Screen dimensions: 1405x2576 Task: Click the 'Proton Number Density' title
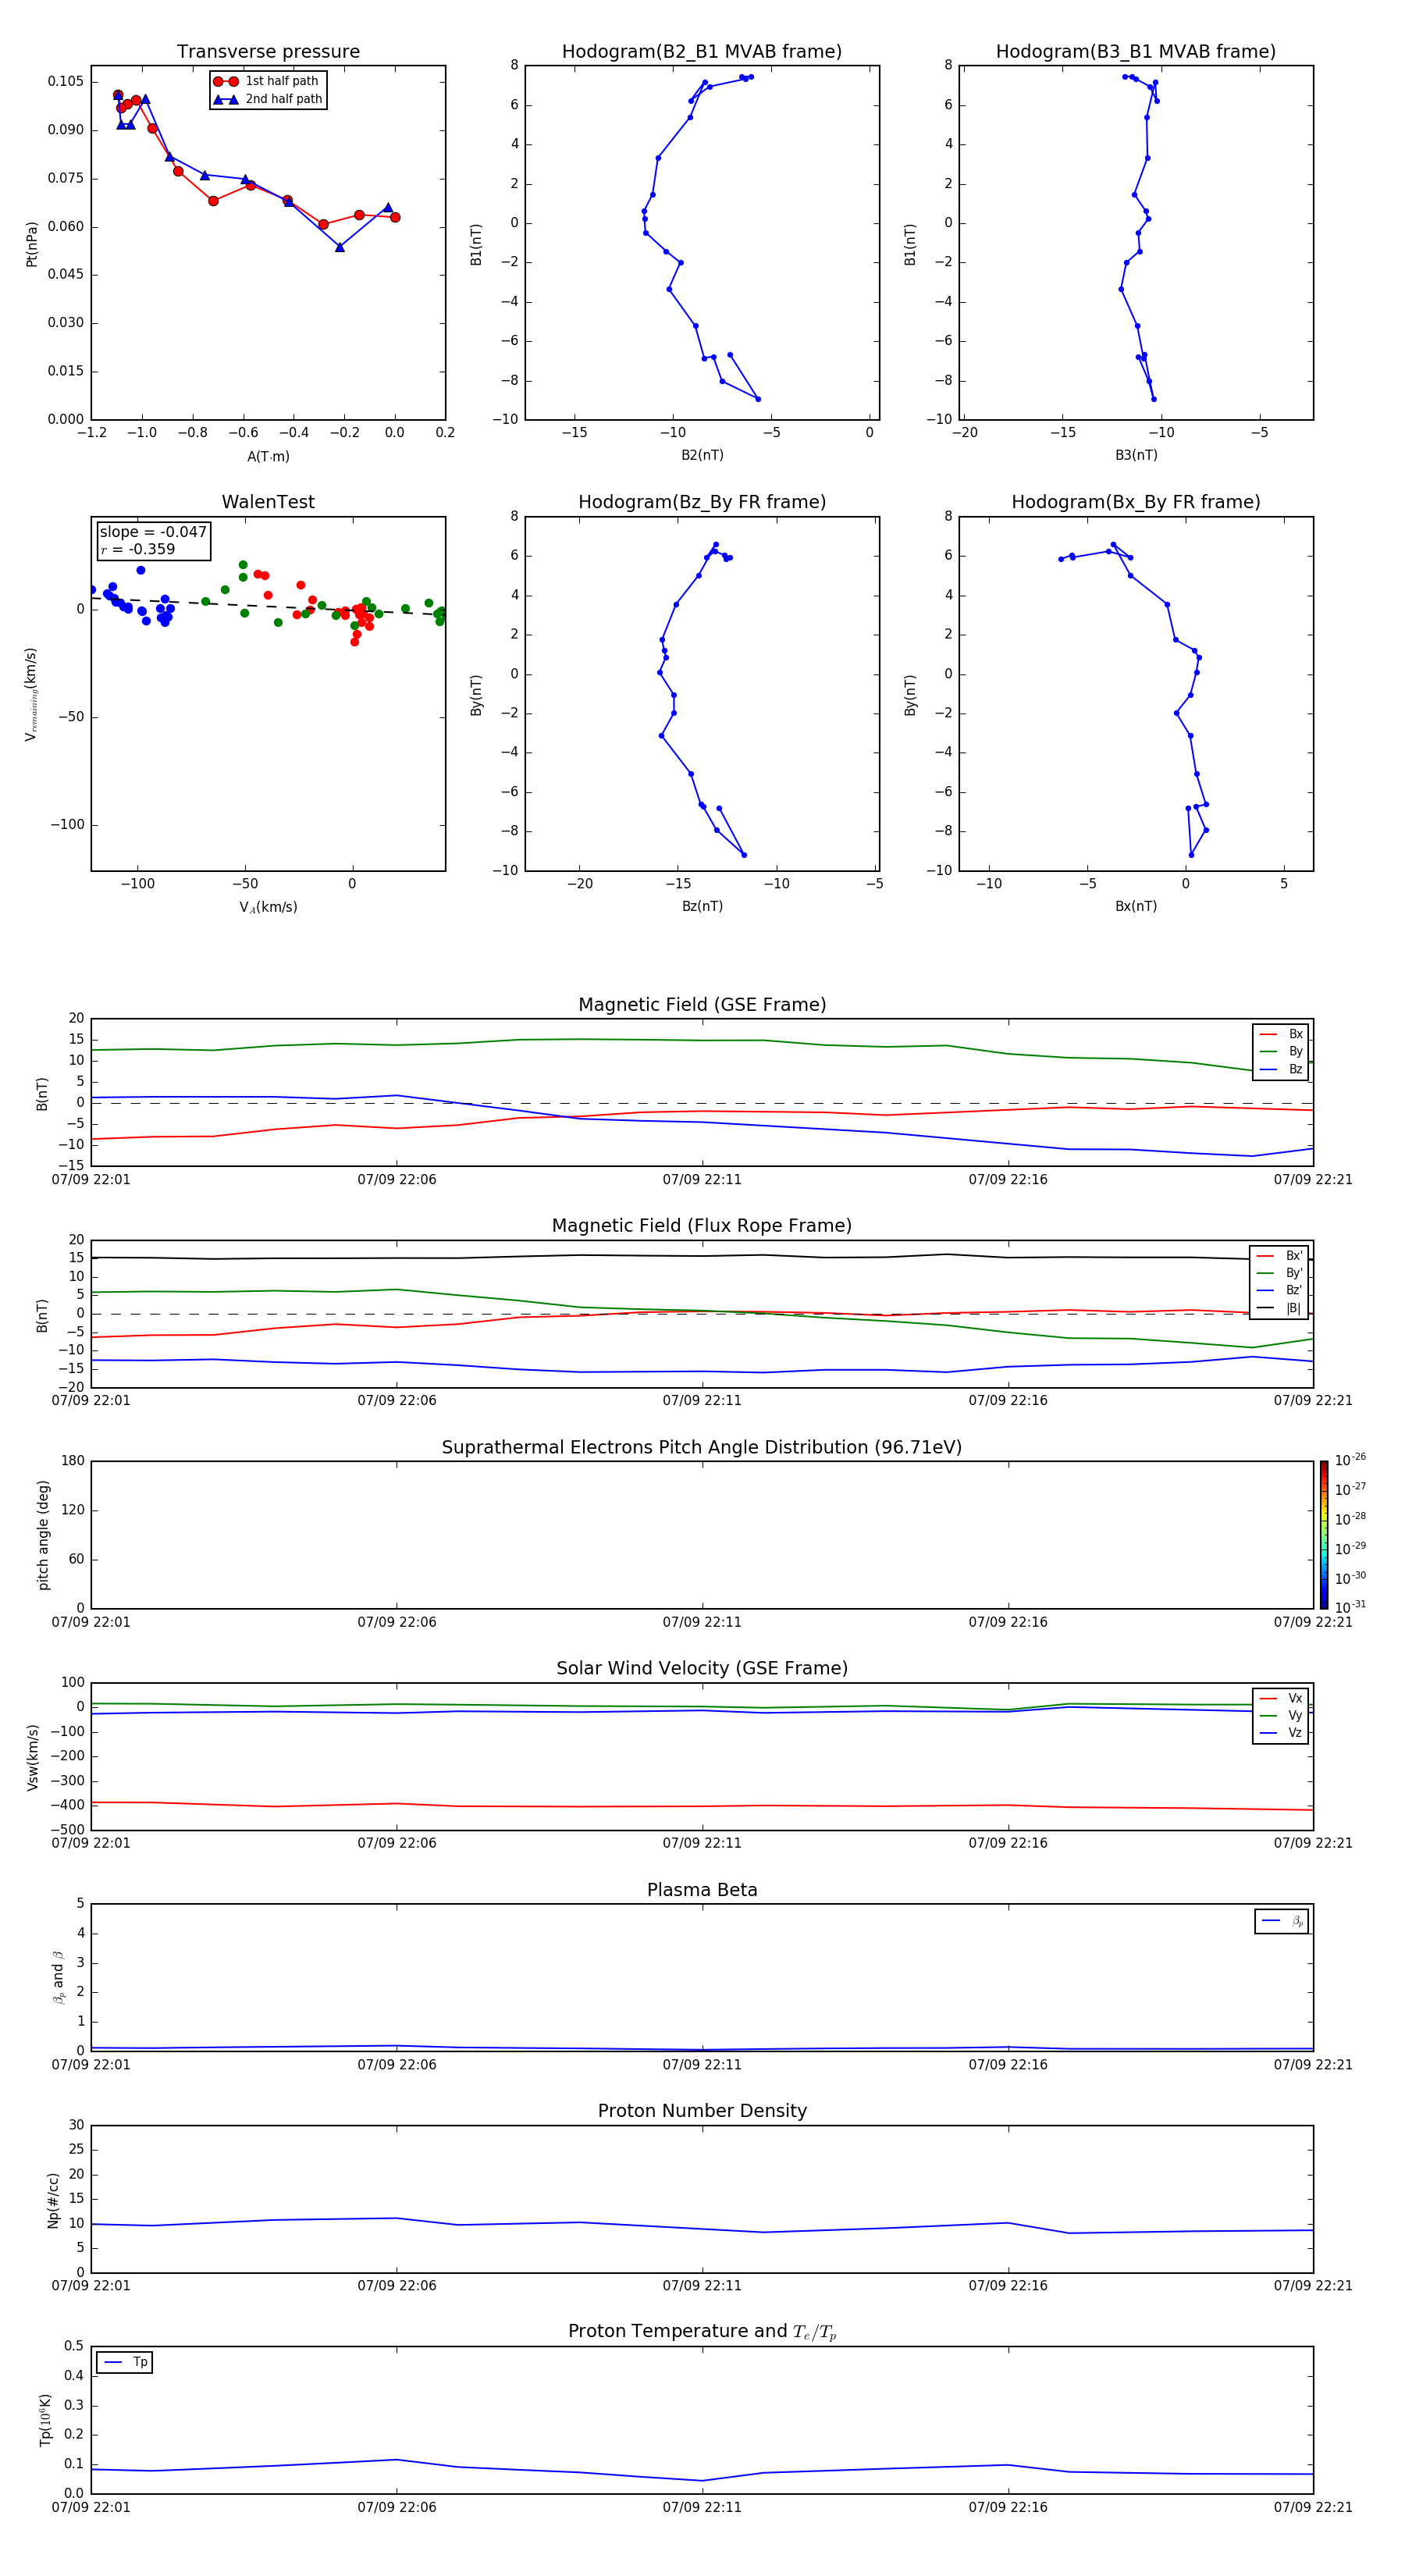click(702, 2112)
